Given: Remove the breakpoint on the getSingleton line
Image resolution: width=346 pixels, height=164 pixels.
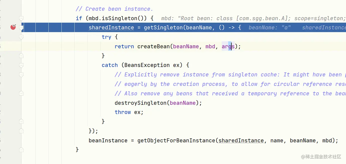Looking at the screenshot, I should (13, 27).
